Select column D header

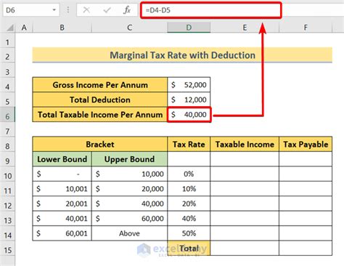pyautogui.click(x=189, y=28)
